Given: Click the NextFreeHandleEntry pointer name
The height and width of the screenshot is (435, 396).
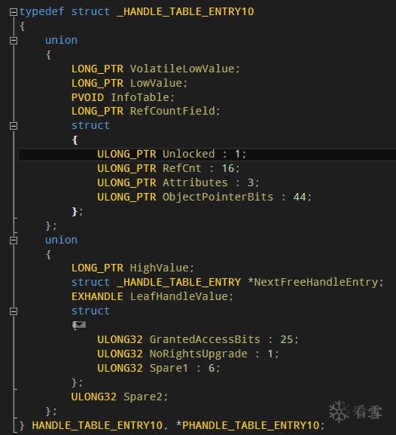Looking at the screenshot, I should coord(316,282).
